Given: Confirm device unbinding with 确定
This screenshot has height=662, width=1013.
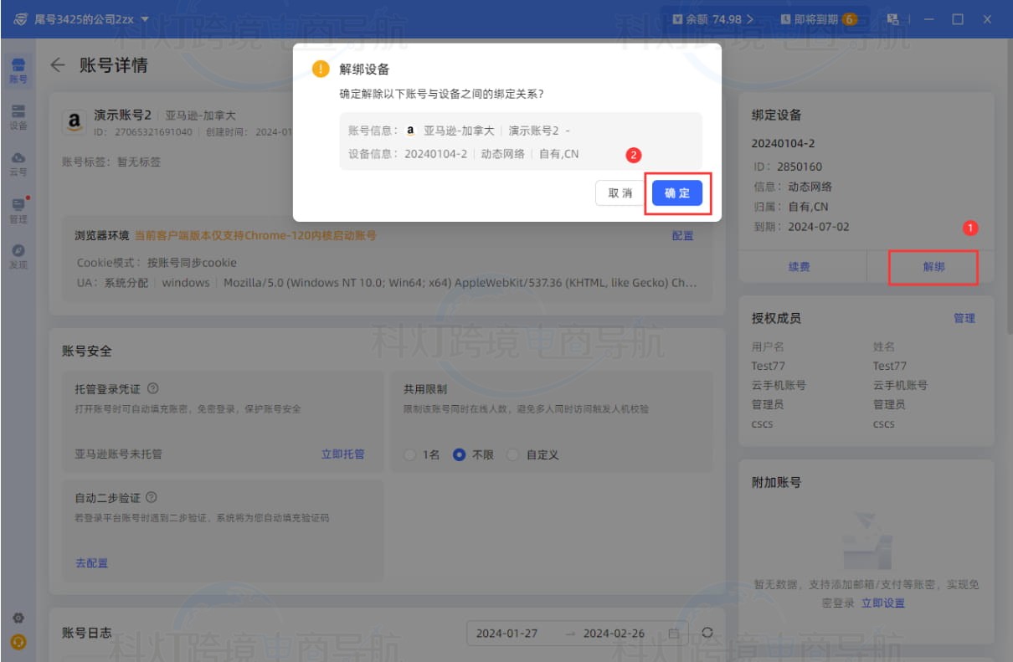Looking at the screenshot, I should [678, 192].
